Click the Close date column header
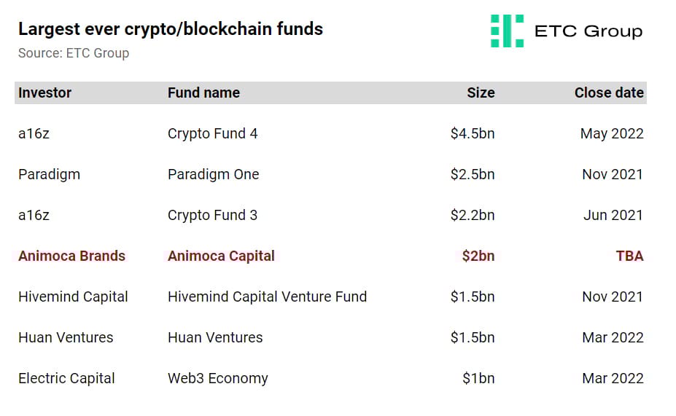Viewport: 676px width, 416px height. click(x=609, y=93)
